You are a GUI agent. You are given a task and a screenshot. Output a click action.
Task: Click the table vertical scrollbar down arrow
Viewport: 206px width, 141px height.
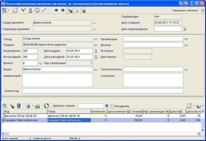[203, 130]
